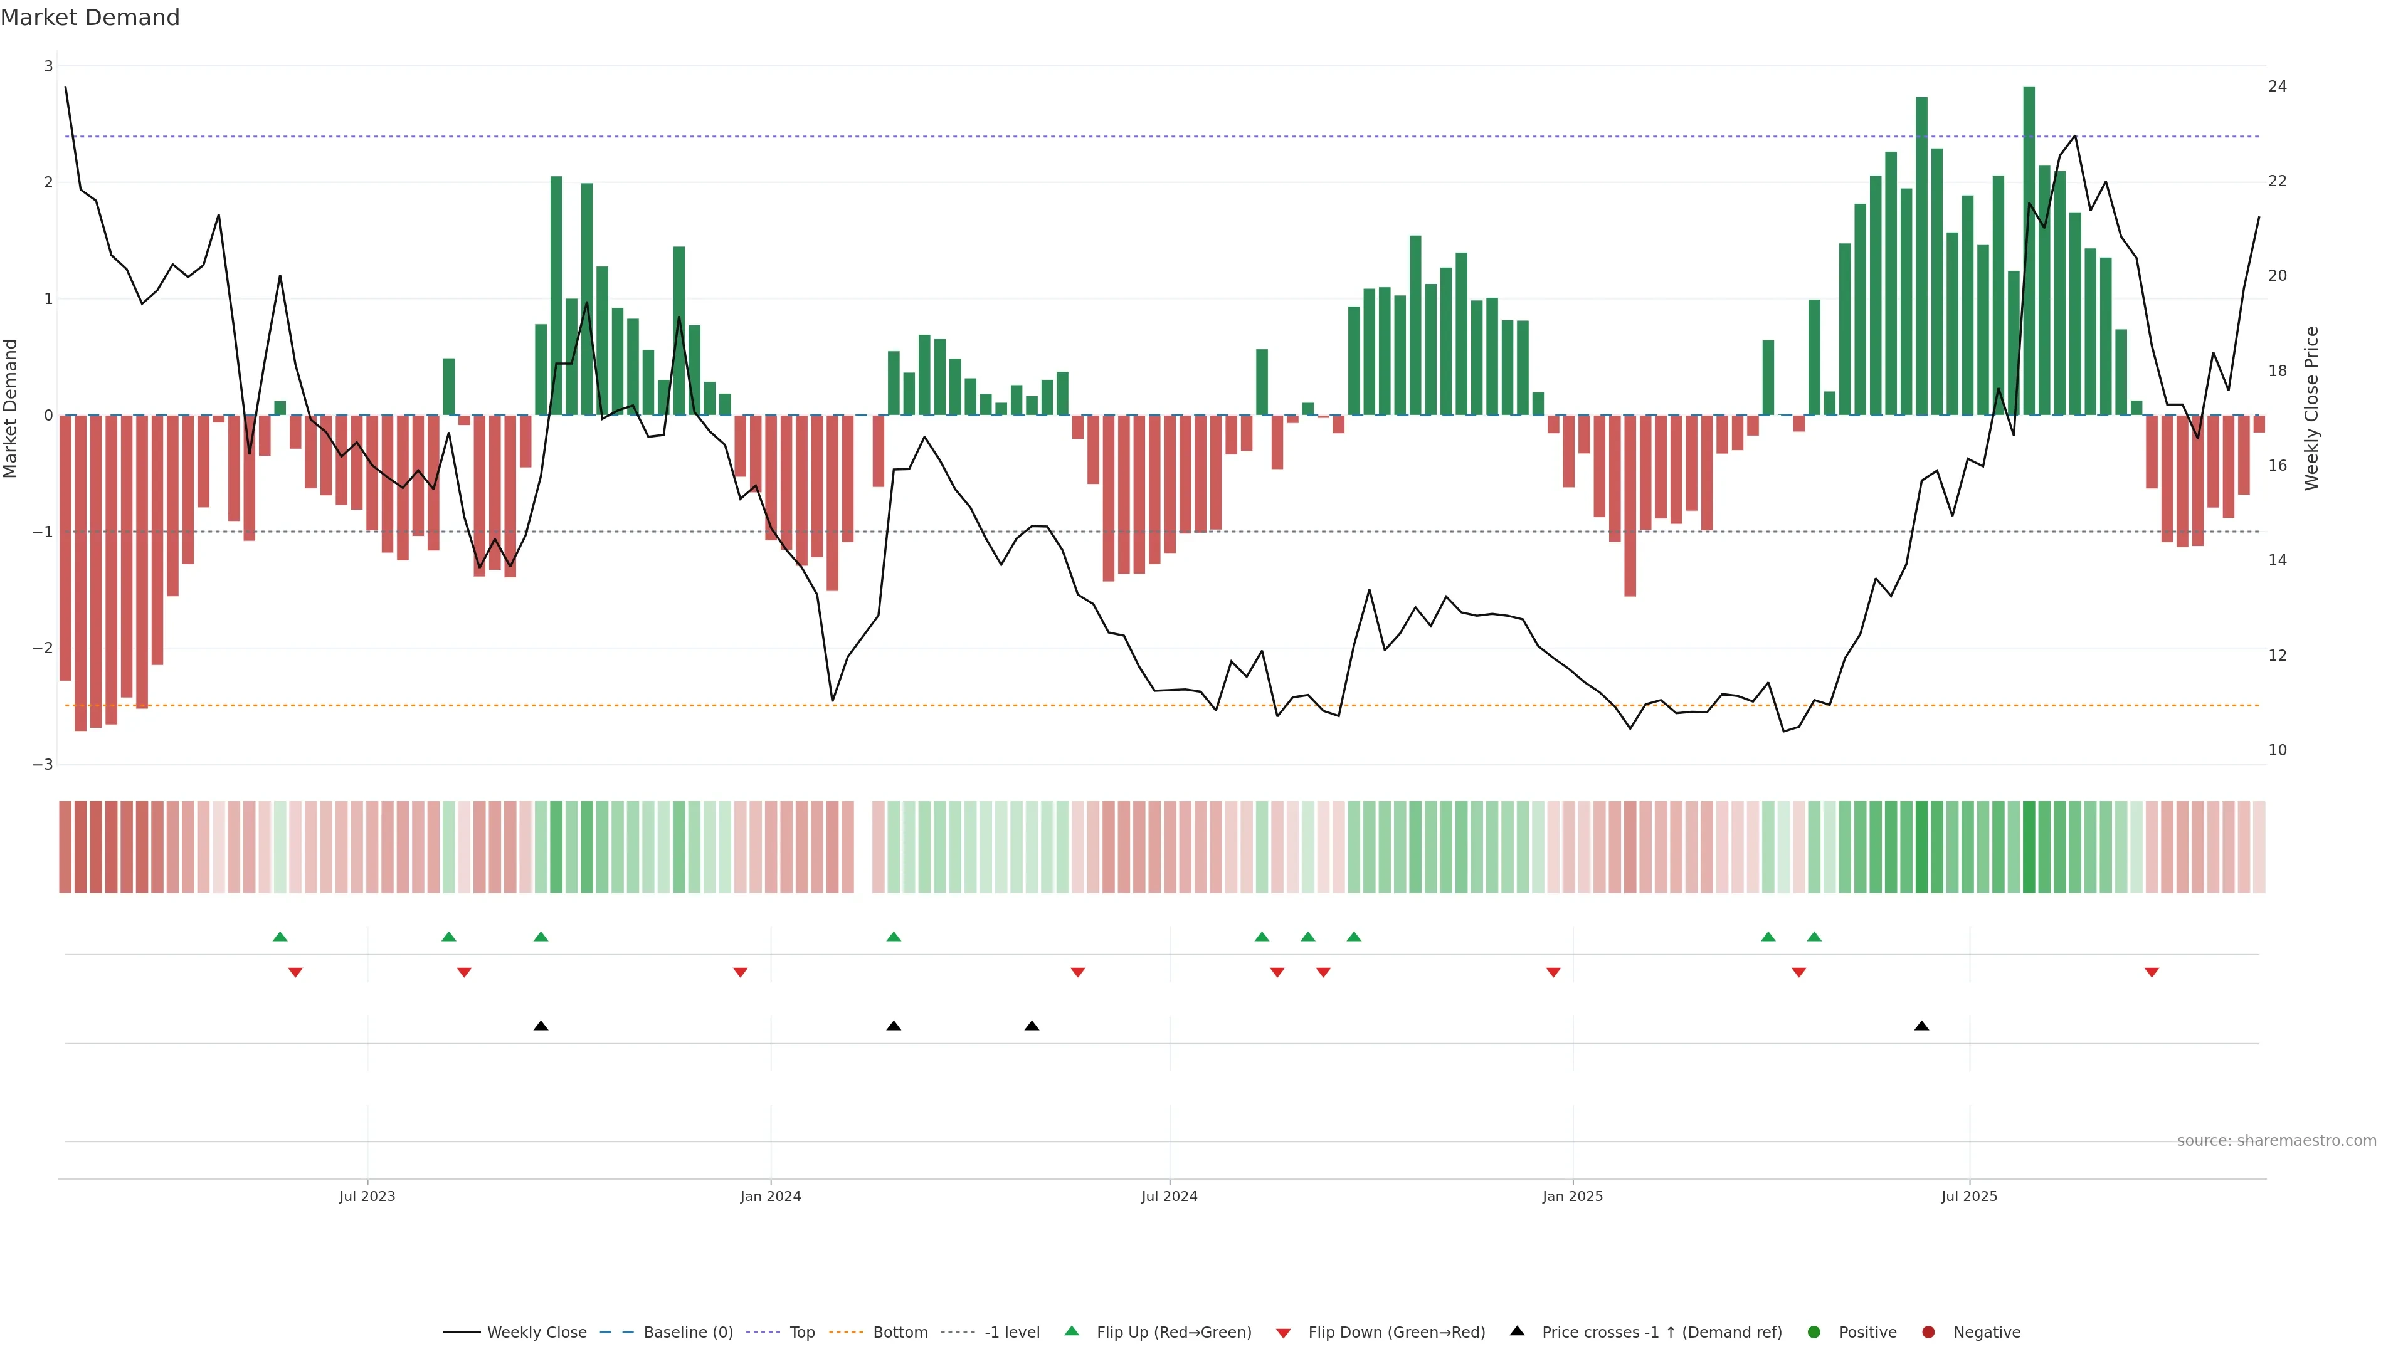
Task: Toggle the Top dotted line legend entry
Action: 801,1331
